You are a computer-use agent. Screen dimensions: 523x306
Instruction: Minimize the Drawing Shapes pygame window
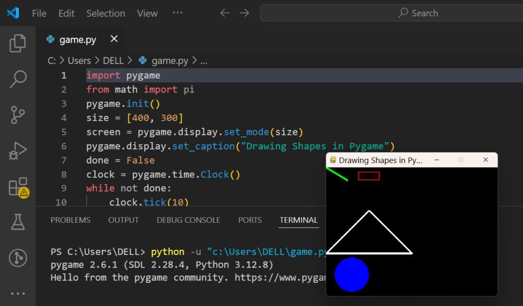coord(437,160)
